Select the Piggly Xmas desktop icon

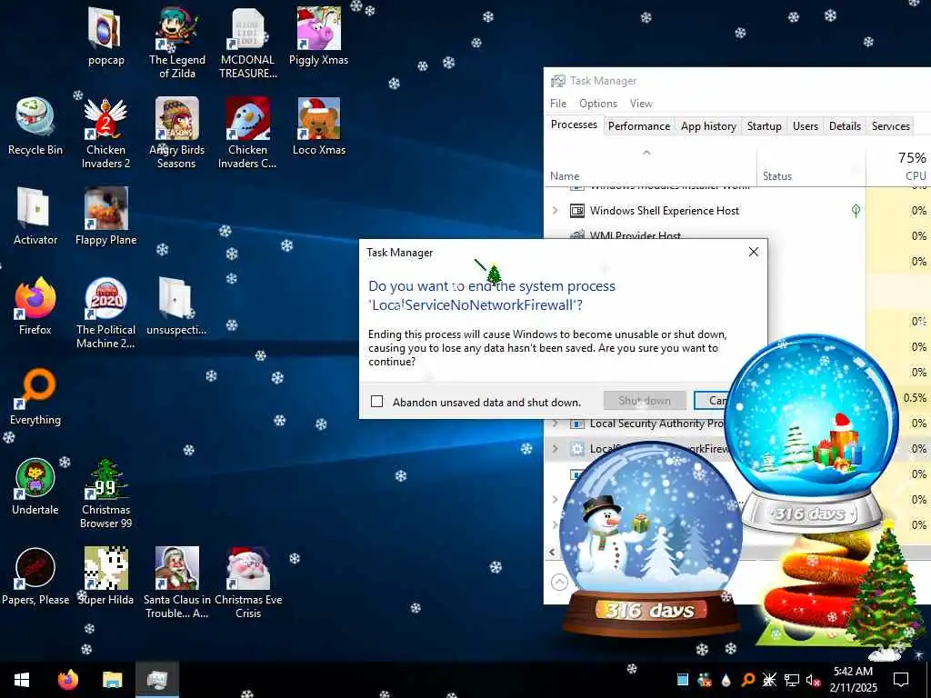tap(319, 36)
